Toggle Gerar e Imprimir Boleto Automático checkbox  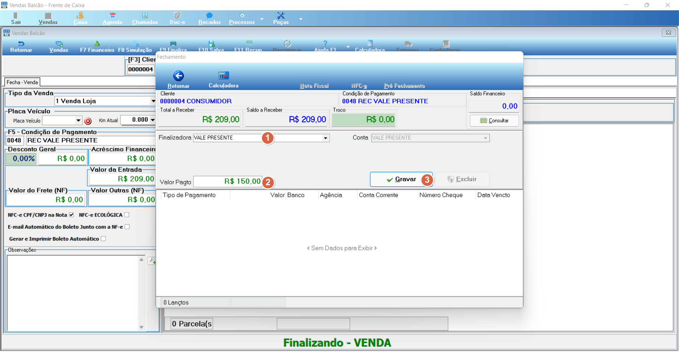pos(103,239)
